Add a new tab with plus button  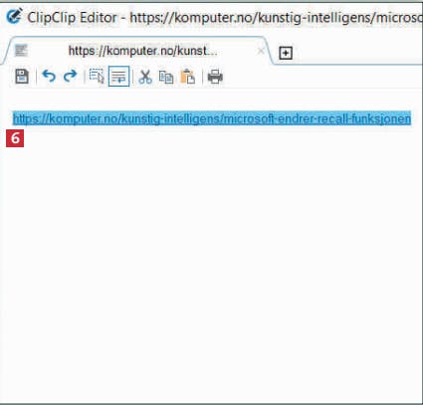point(286,53)
